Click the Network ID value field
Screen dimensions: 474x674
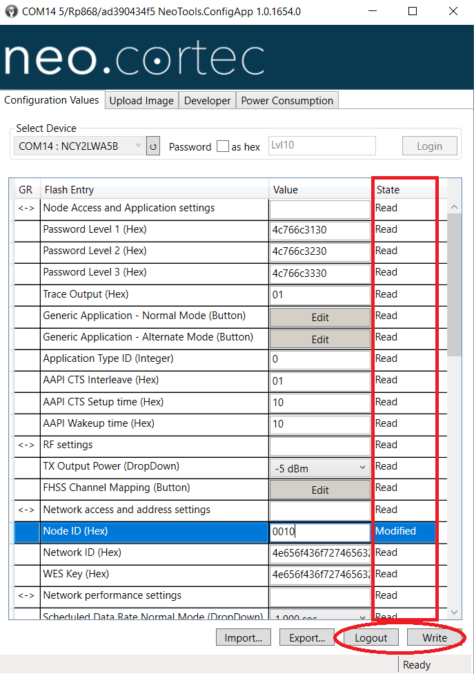[x=320, y=553]
